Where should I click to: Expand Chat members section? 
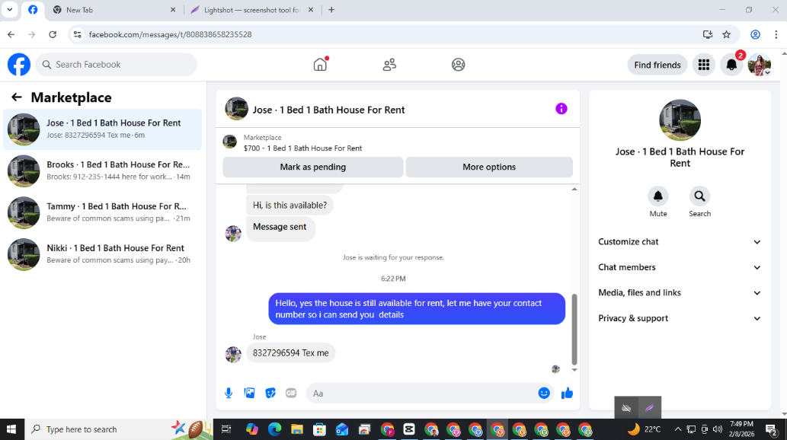click(680, 267)
